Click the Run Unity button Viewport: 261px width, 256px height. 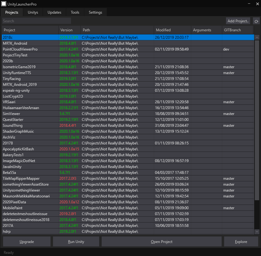(76, 242)
